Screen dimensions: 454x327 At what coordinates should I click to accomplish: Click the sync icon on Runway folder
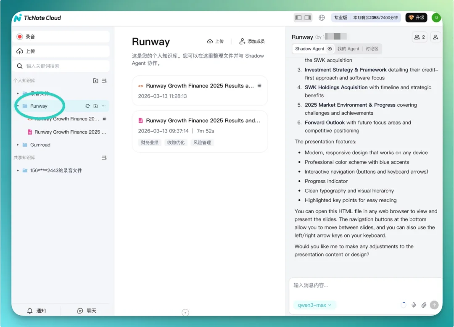[x=87, y=106]
